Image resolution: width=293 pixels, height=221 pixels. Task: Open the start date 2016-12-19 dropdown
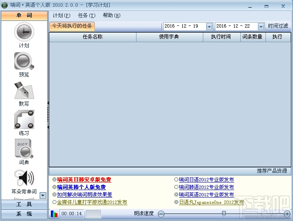click(x=209, y=26)
